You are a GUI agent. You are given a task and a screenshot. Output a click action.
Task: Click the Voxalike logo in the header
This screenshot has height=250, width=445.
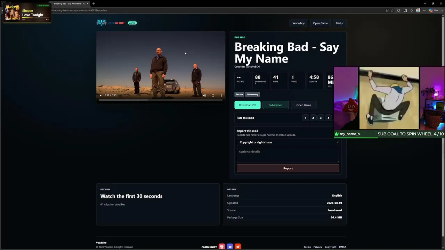click(110, 23)
